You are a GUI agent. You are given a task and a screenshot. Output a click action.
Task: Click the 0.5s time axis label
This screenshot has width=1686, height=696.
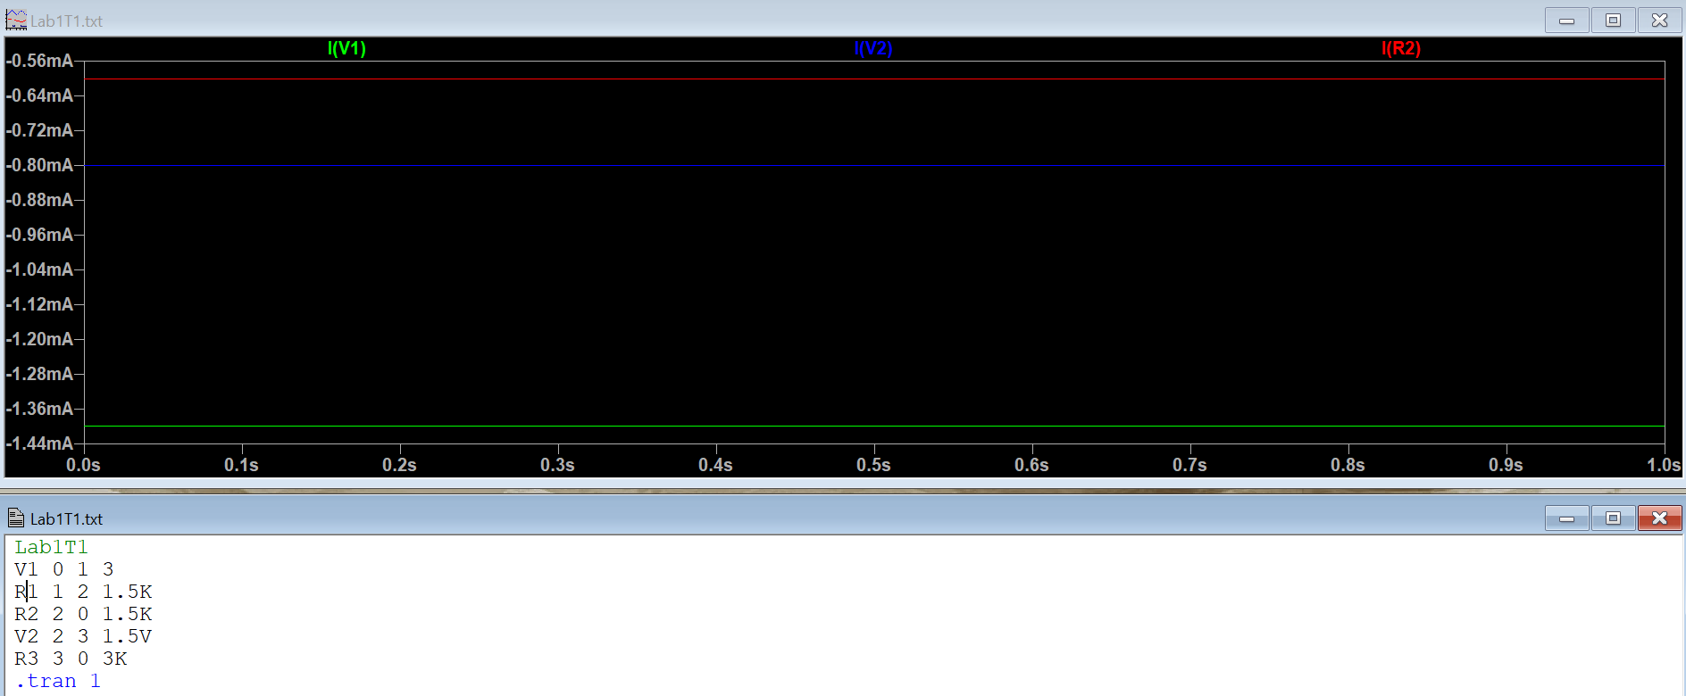[x=873, y=465]
